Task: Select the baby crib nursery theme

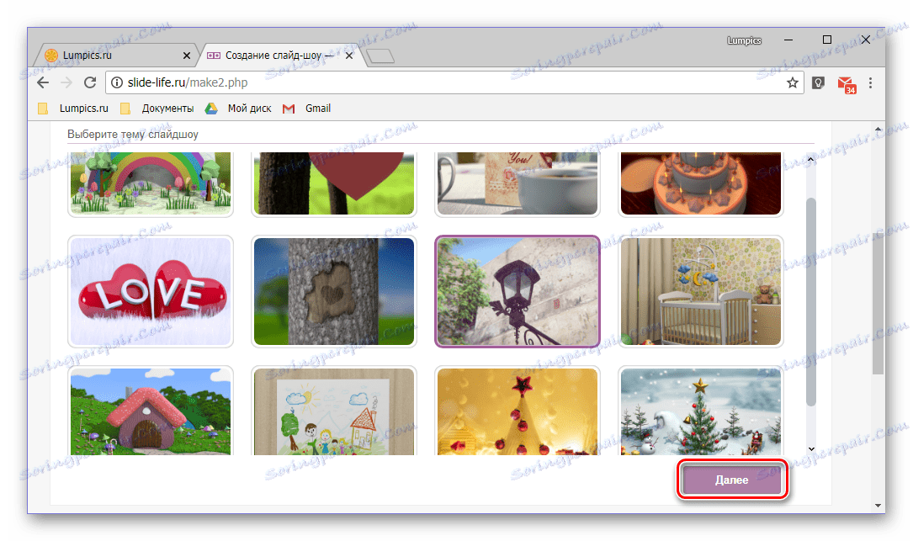Action: click(x=701, y=291)
